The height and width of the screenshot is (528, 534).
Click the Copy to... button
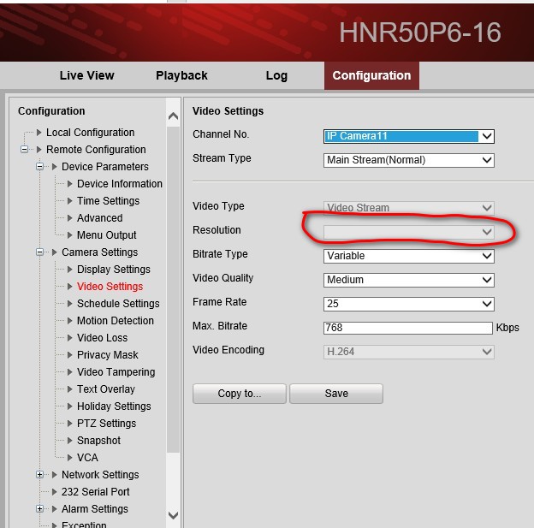point(240,394)
